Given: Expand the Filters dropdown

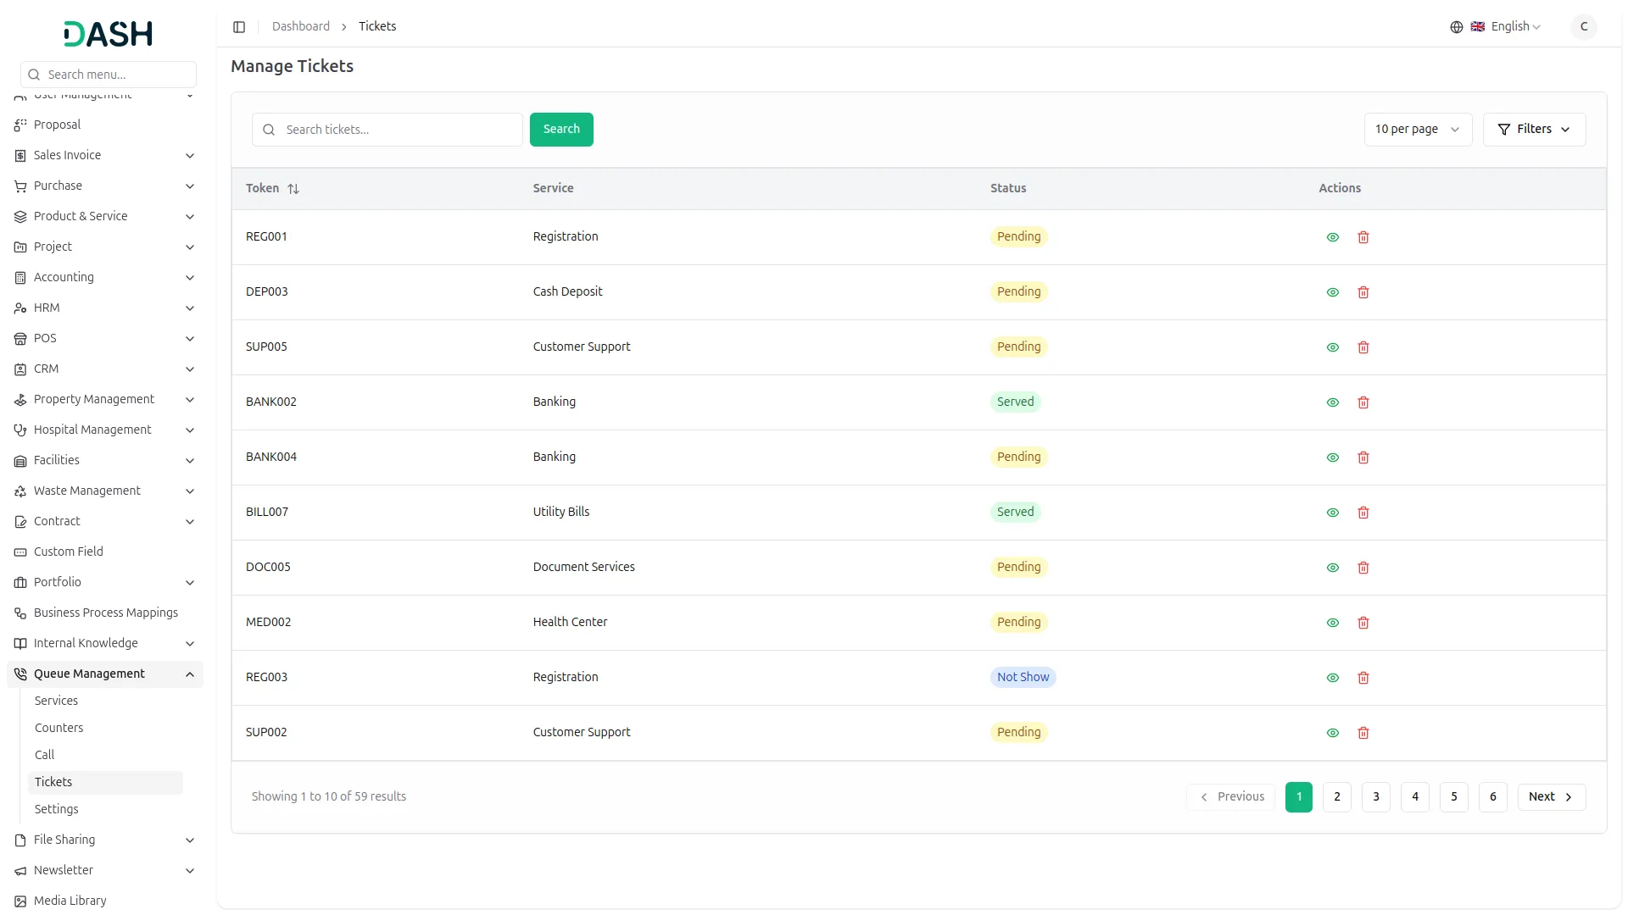Looking at the screenshot, I should click(1533, 130).
